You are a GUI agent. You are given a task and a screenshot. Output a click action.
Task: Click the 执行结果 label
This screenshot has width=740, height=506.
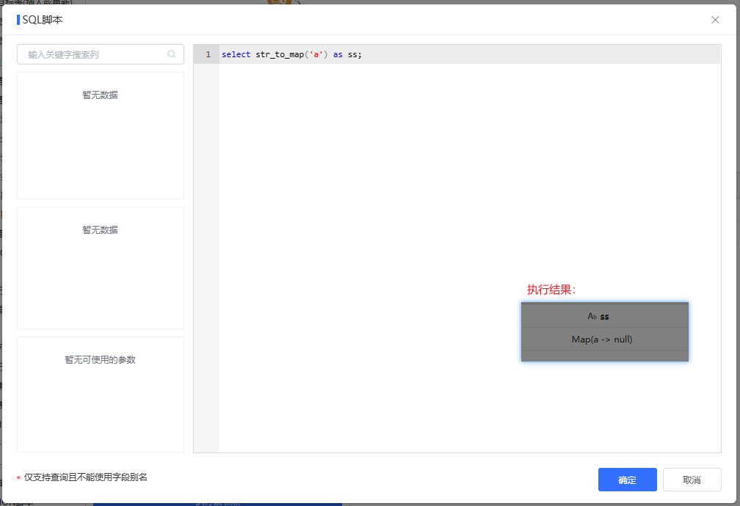click(551, 290)
